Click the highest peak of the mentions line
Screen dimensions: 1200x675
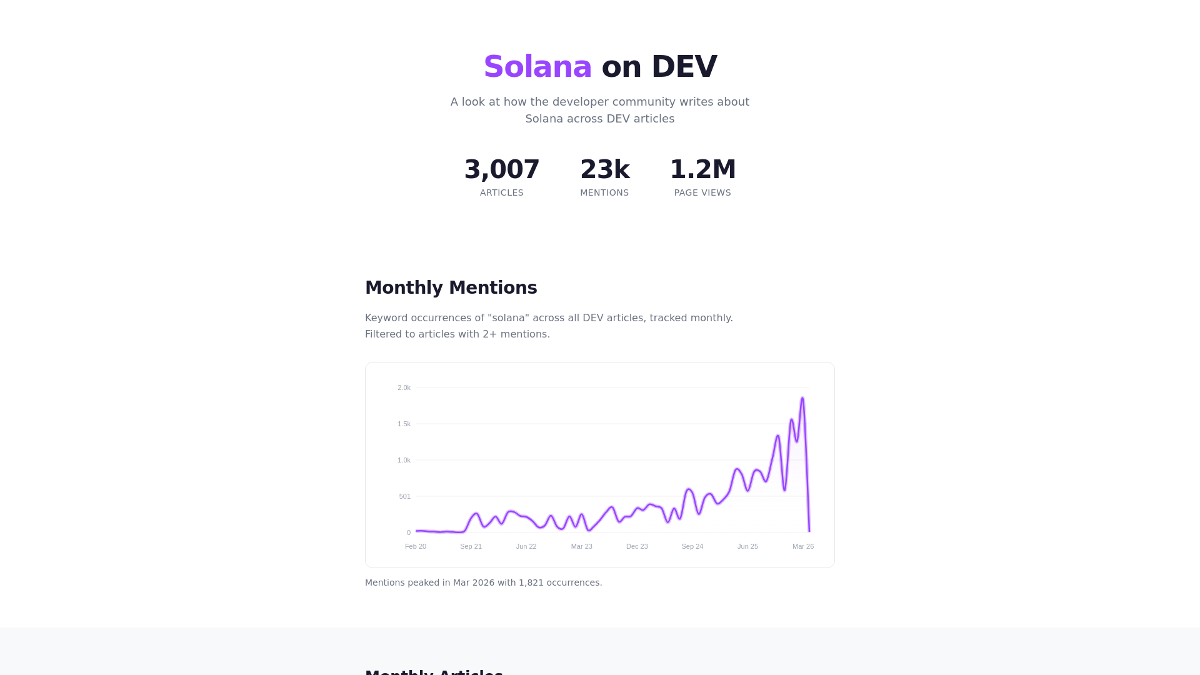[802, 398]
